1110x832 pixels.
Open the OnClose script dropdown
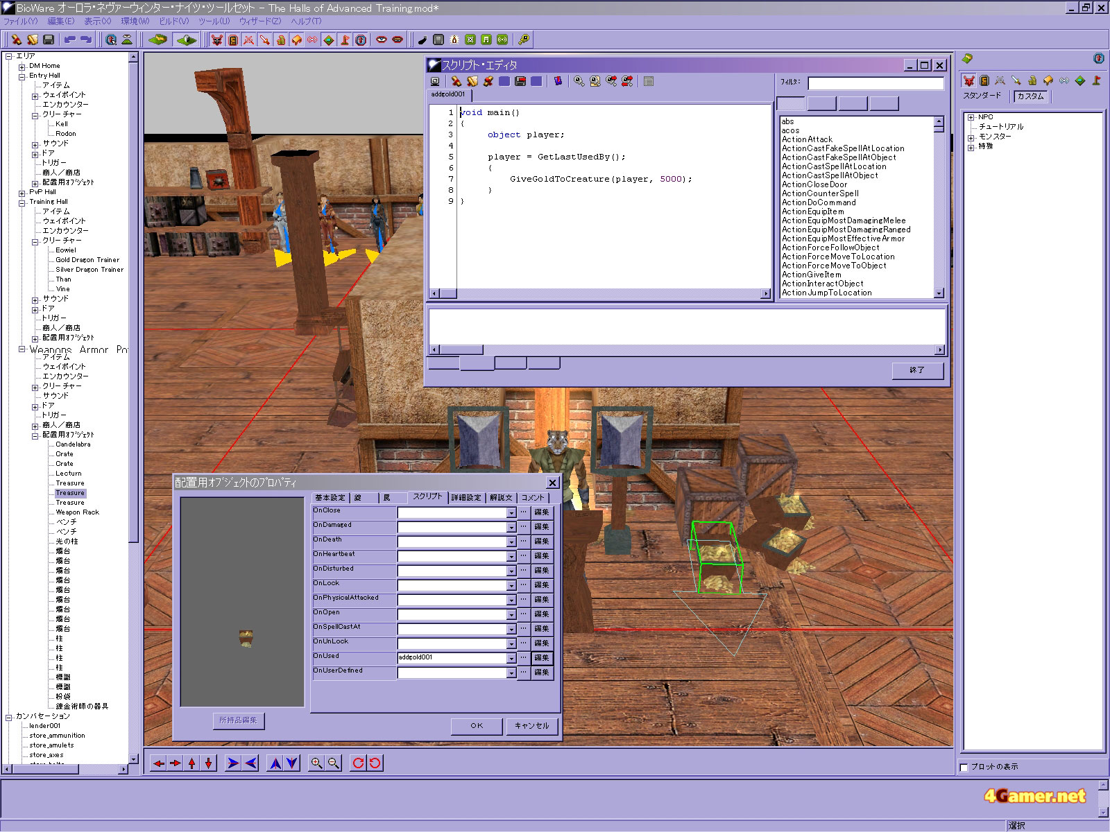click(511, 512)
